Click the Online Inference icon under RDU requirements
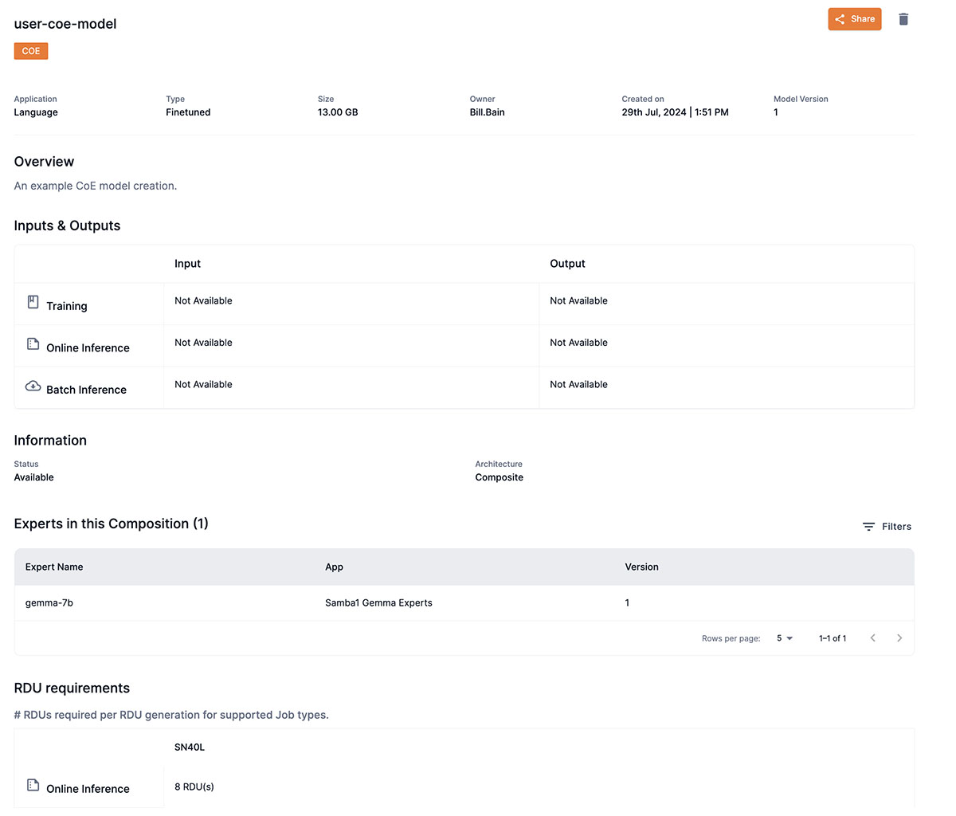The height and width of the screenshot is (816, 956). click(33, 783)
